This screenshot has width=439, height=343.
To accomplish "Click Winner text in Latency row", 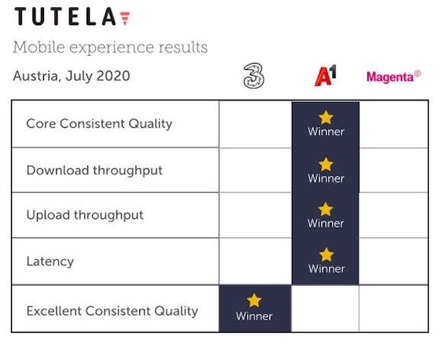I will 326,268.
